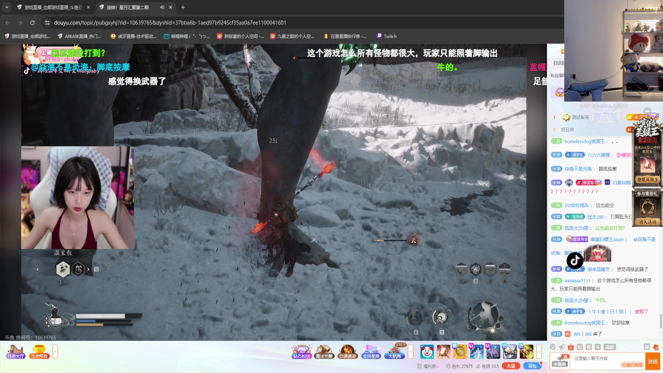This screenshot has width=663, height=373.
Task: Close the 连结！星月汇聚第二期 tab
Action: (171, 7)
